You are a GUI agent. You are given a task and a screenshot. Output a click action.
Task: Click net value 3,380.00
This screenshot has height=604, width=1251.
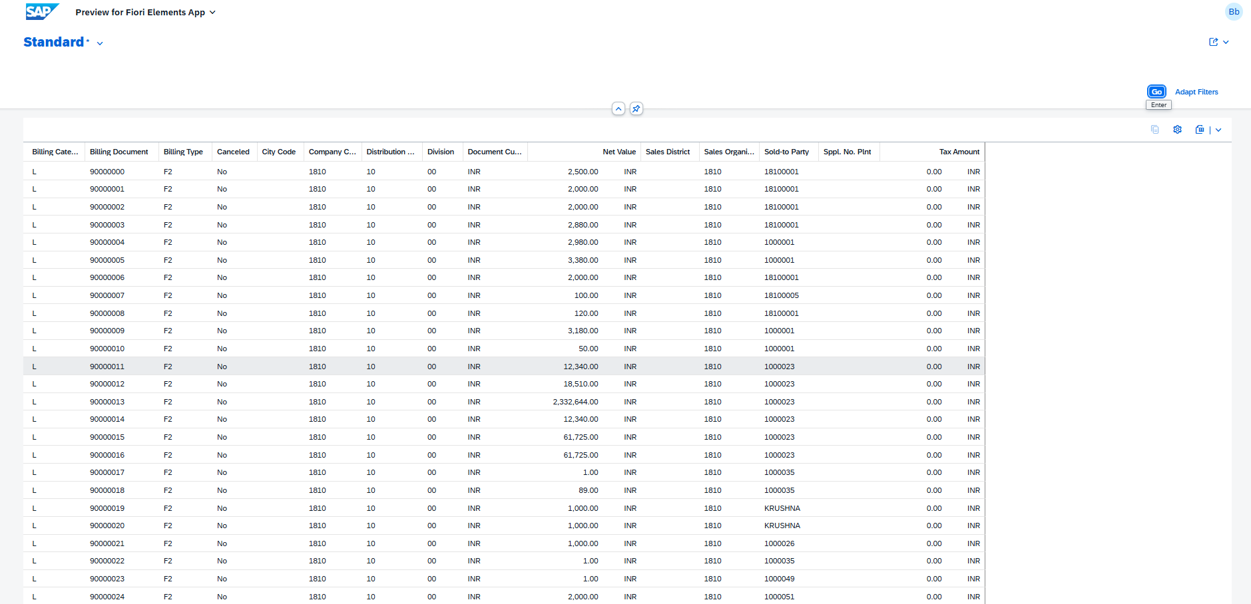click(x=583, y=260)
